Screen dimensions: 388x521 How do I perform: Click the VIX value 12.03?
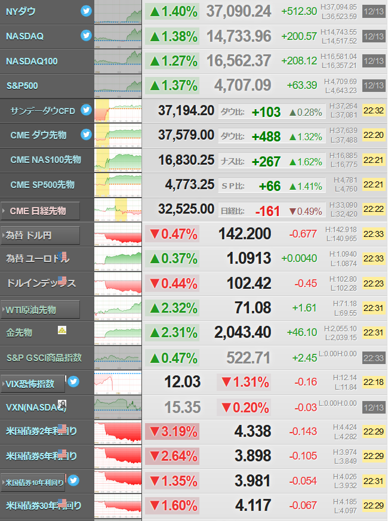[183, 382]
